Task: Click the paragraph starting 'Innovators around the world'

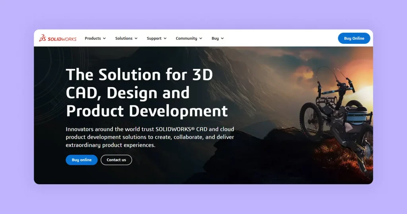Action: tap(150, 137)
